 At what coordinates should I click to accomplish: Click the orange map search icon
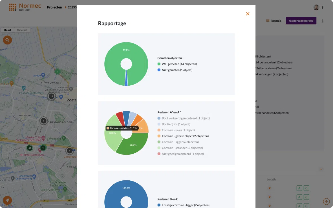pyautogui.click(x=7, y=40)
